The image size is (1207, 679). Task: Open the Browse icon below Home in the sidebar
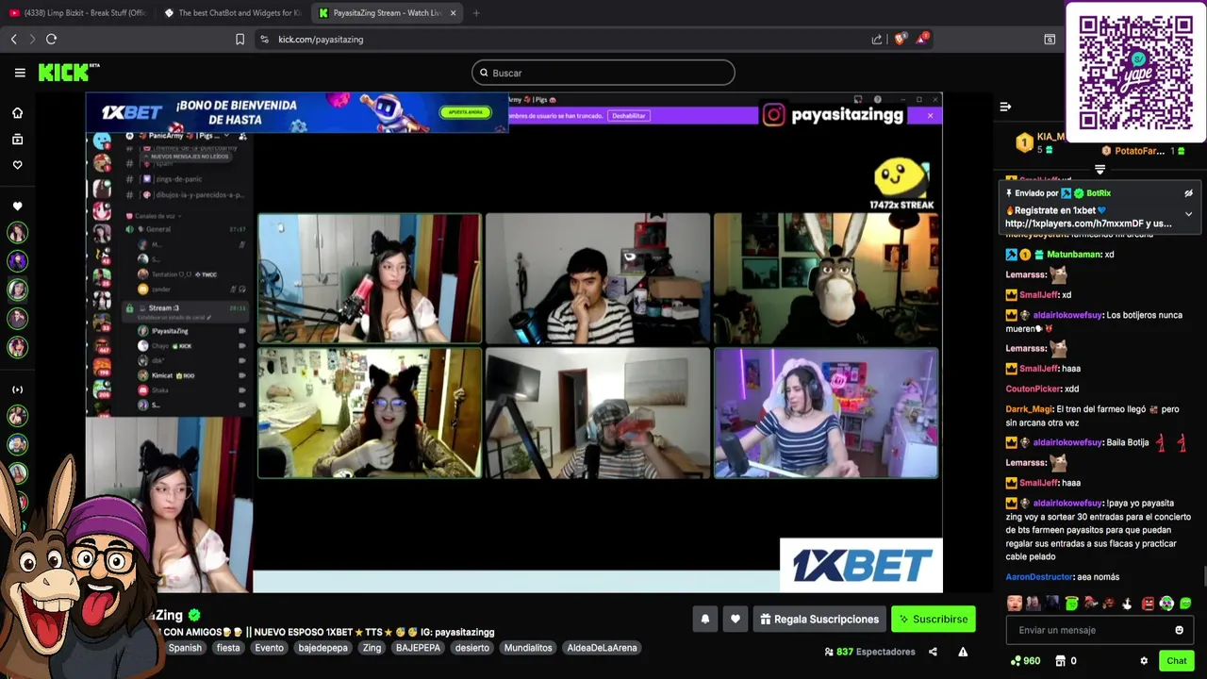click(17, 140)
